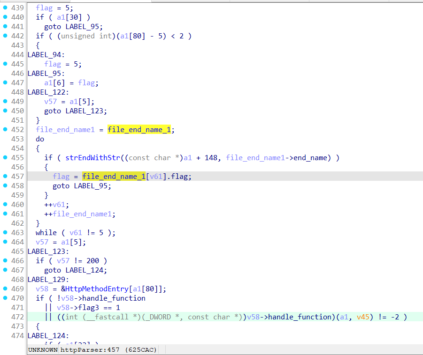Click flag = 5 on line 439
Image resolution: width=423 pixels, height=355 pixels.
click(x=54, y=8)
